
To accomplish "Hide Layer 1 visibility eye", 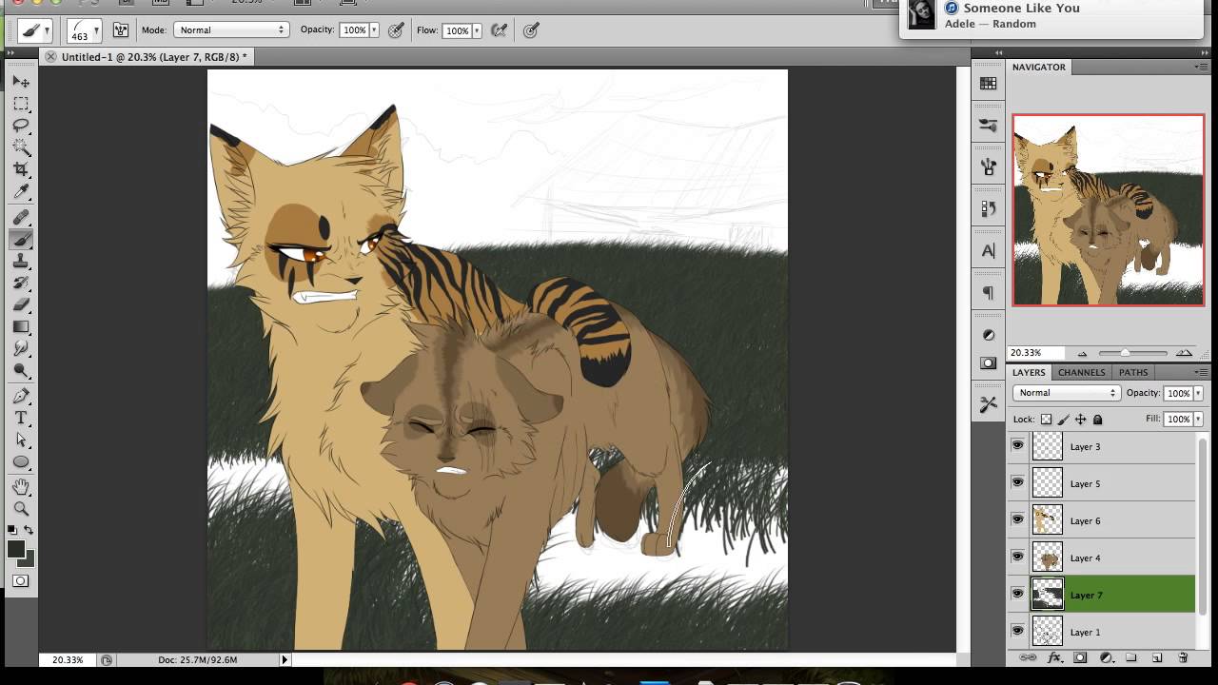I will [1017, 631].
